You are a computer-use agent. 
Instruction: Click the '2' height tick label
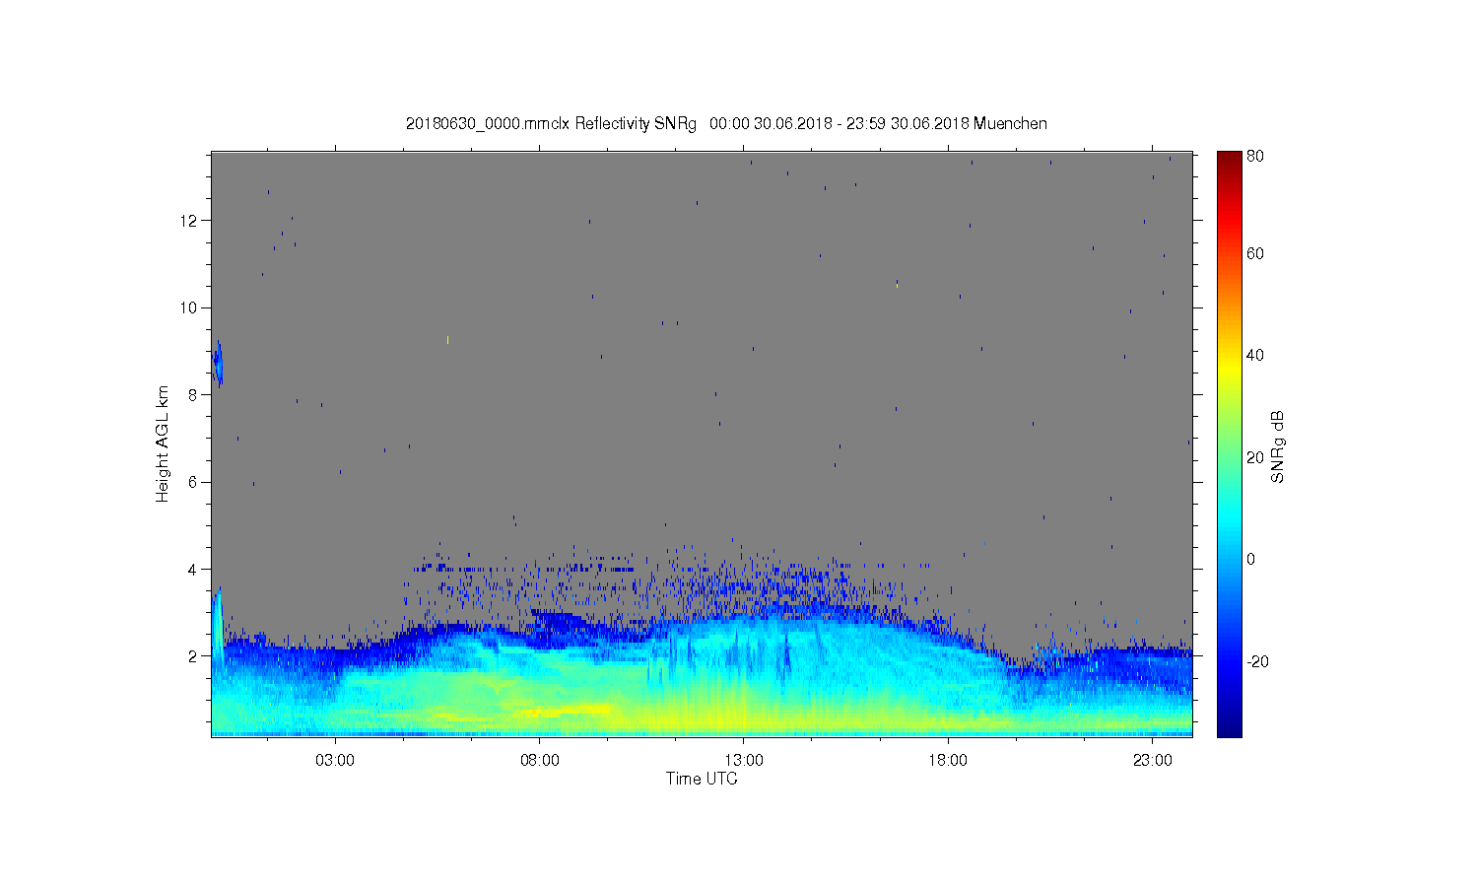coord(194,656)
